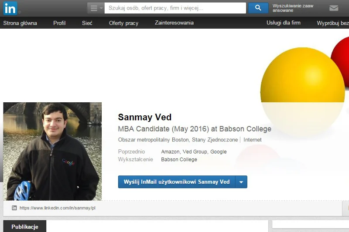Open Wyszukiwanie zaawansowane link

click(x=293, y=8)
